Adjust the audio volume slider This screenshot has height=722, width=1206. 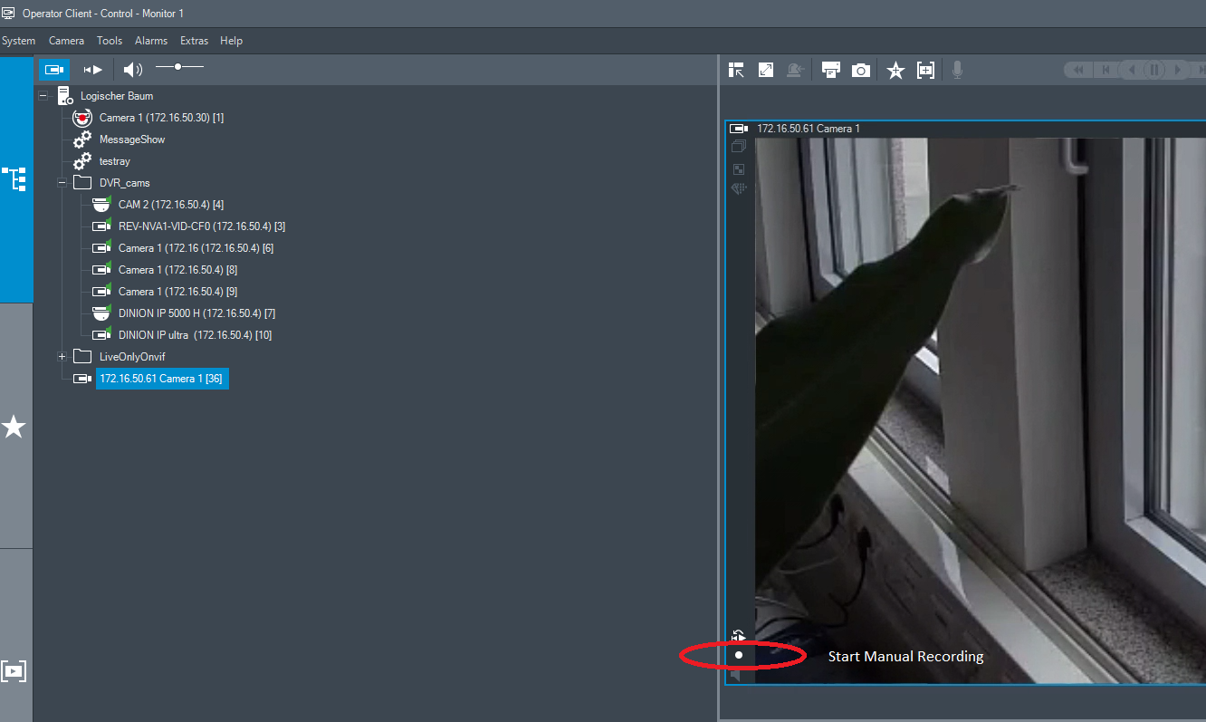tap(179, 66)
